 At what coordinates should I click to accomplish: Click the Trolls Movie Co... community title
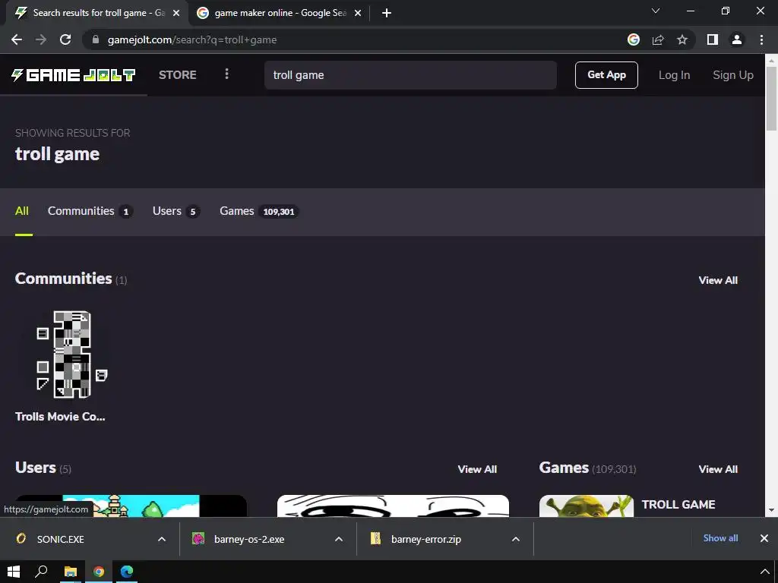[x=60, y=417]
